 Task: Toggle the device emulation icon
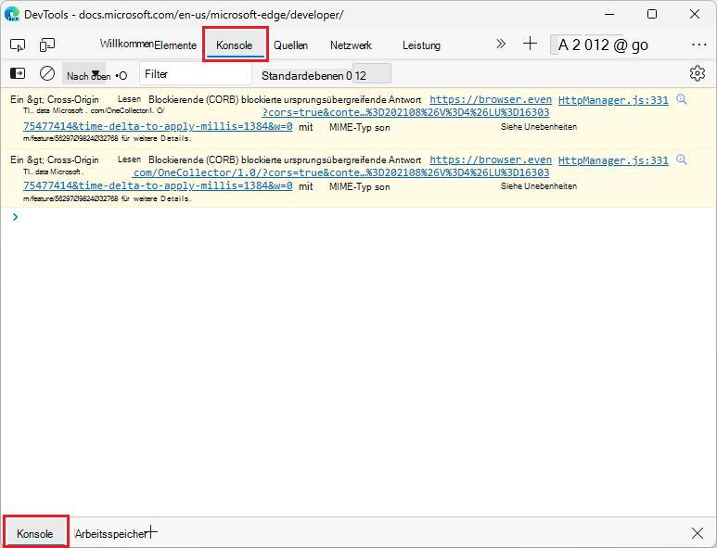click(x=47, y=45)
